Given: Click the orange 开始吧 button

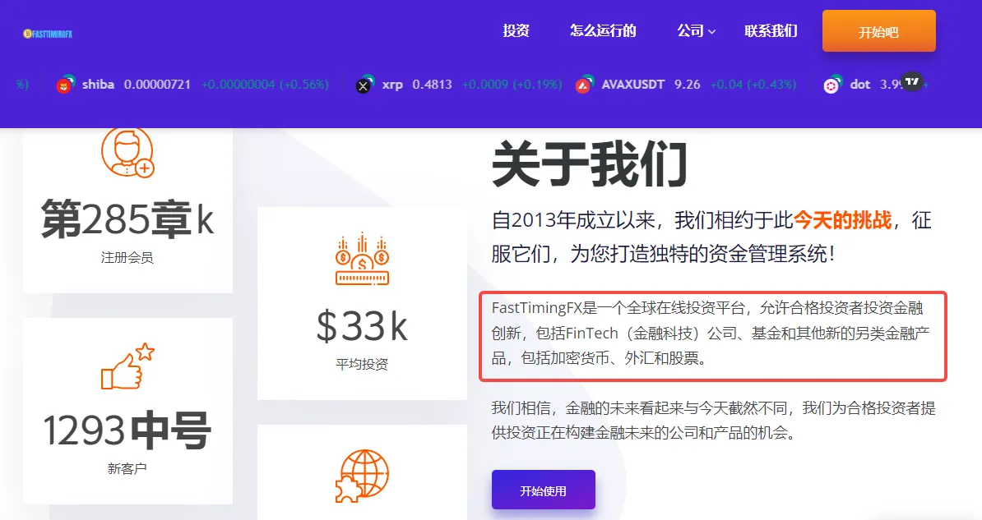Looking at the screenshot, I should [878, 31].
